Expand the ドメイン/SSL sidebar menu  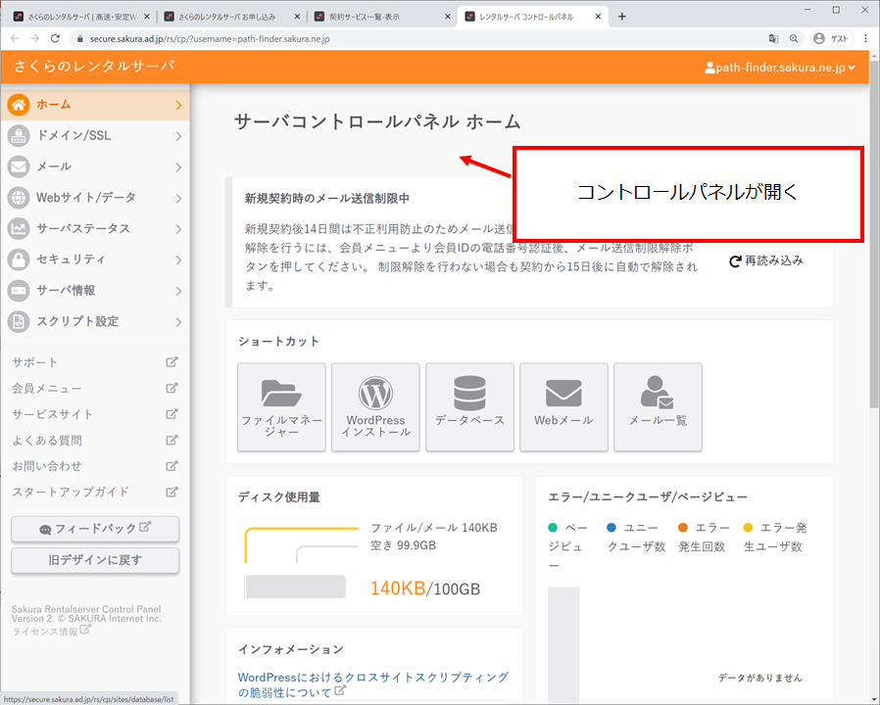95,135
